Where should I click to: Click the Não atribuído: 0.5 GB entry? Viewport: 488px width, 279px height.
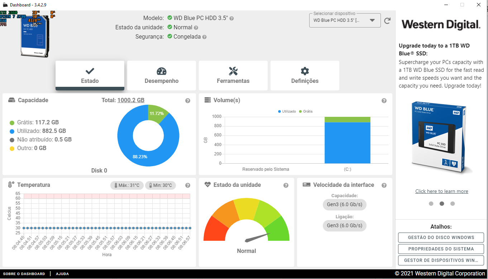[40, 139]
